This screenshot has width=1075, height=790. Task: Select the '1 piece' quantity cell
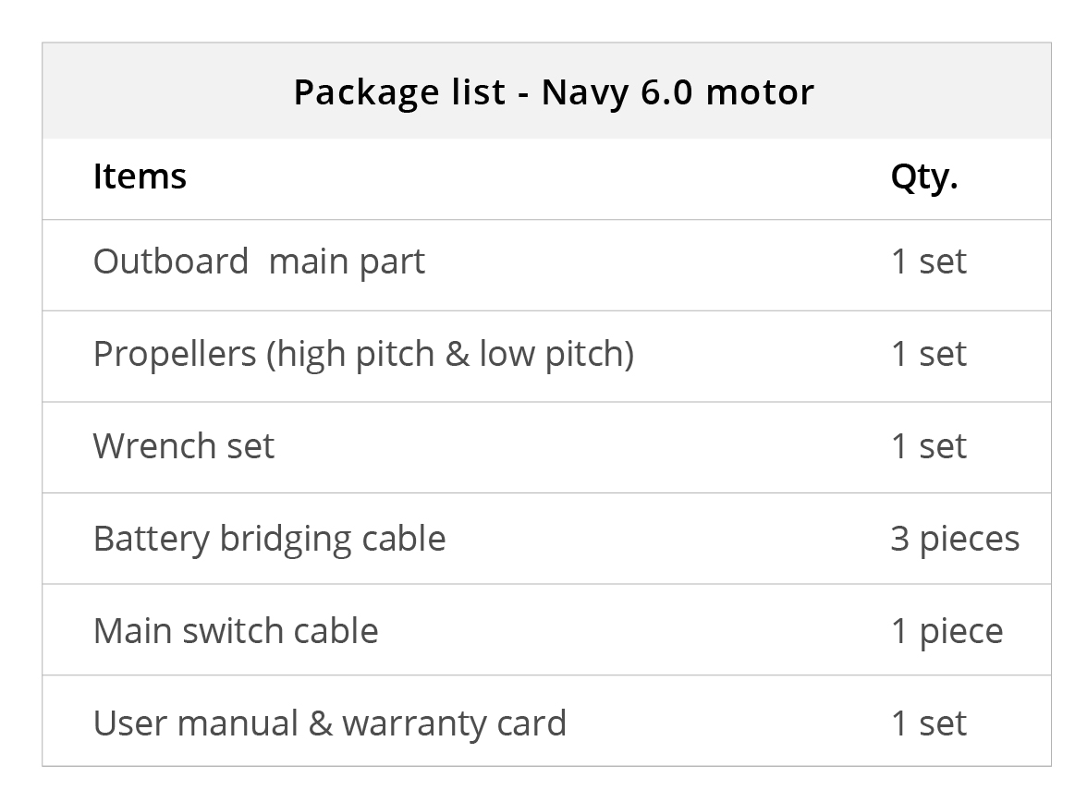(947, 631)
